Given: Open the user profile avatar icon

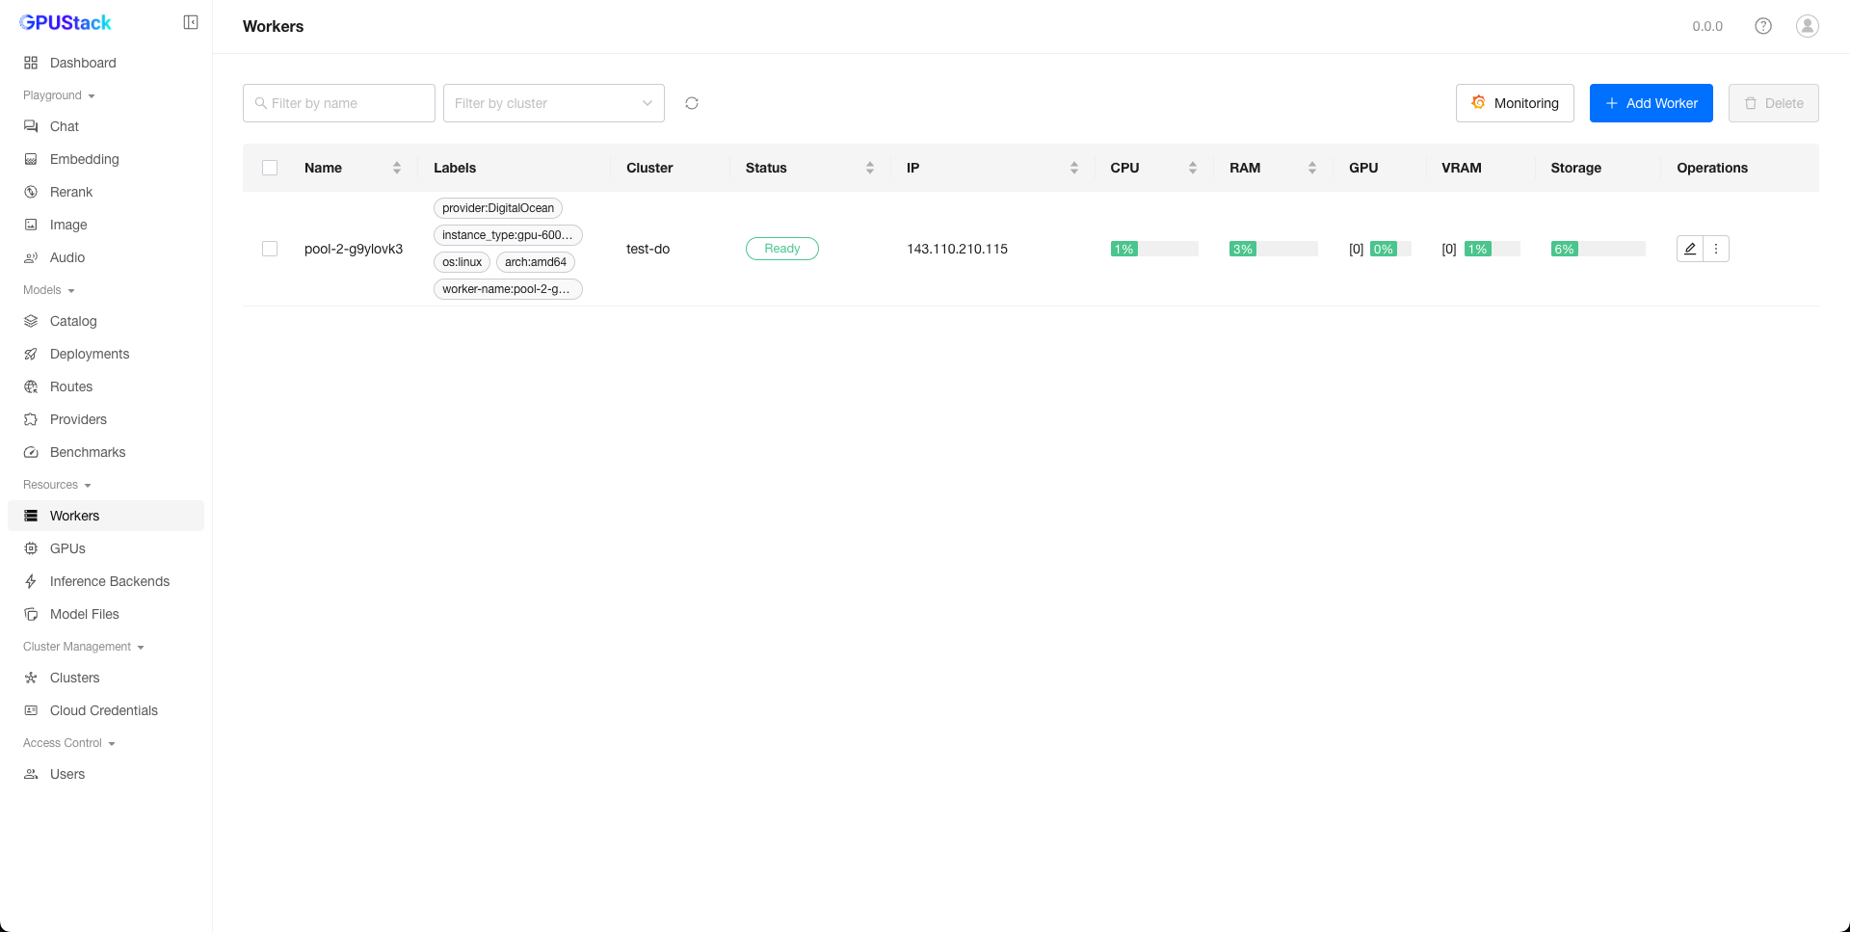Looking at the screenshot, I should [x=1807, y=26].
